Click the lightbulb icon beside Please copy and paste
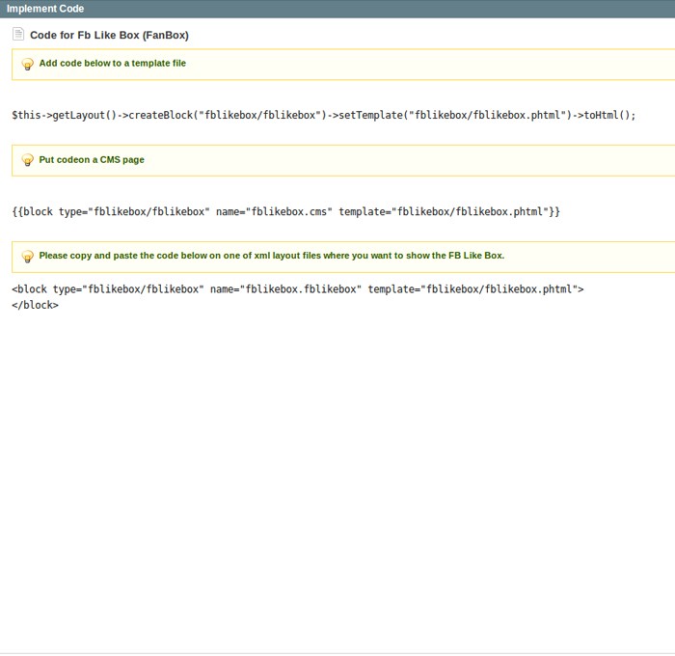 28,257
